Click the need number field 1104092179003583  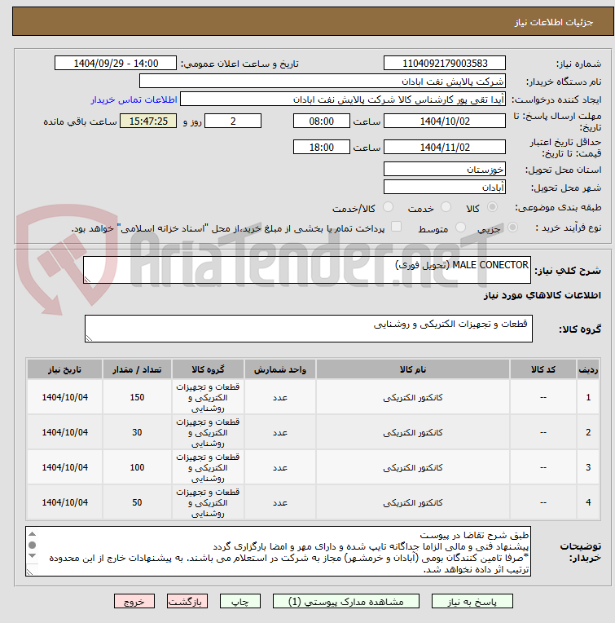pyautogui.click(x=445, y=63)
